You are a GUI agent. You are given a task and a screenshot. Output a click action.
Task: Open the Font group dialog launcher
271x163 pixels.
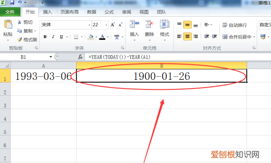point(122,48)
